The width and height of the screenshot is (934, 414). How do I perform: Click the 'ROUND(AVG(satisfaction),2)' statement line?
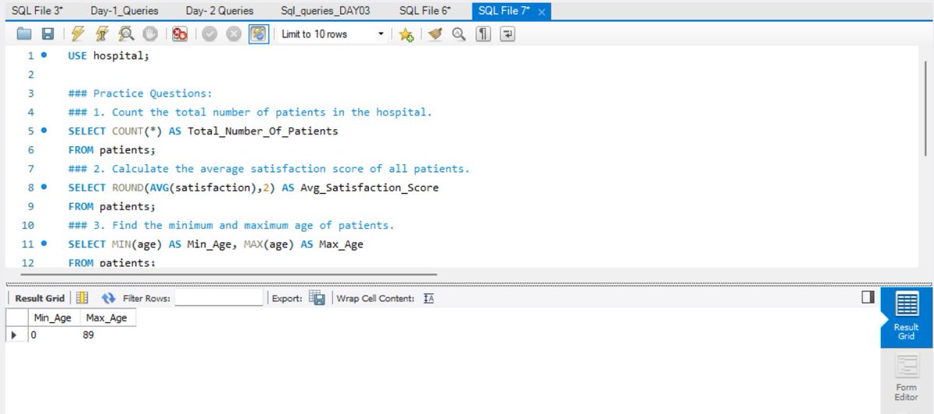pos(253,188)
